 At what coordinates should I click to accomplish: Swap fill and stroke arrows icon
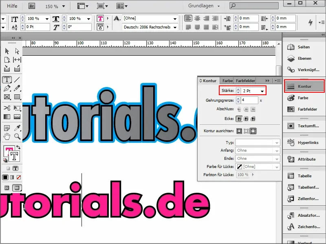(x=18, y=147)
